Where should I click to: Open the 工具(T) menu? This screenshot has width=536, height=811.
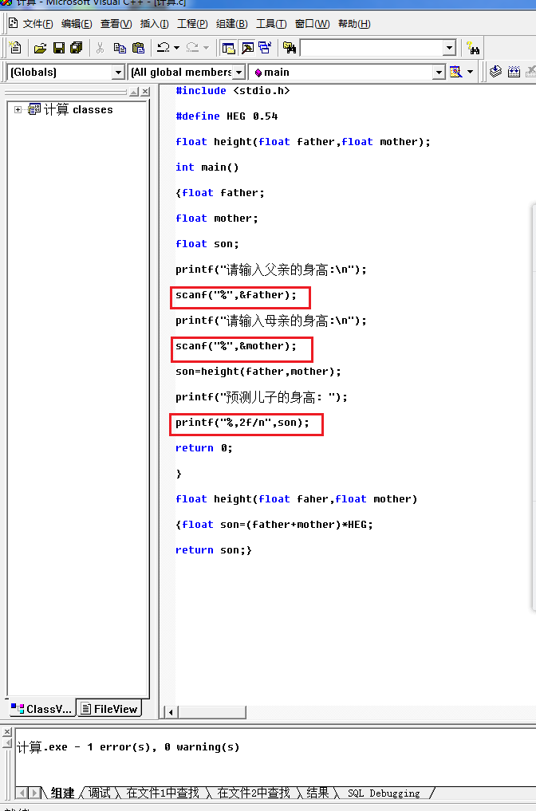pos(271,24)
